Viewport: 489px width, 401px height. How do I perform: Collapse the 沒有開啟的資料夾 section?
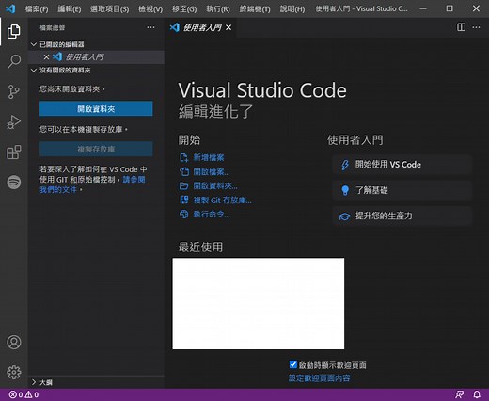click(34, 71)
